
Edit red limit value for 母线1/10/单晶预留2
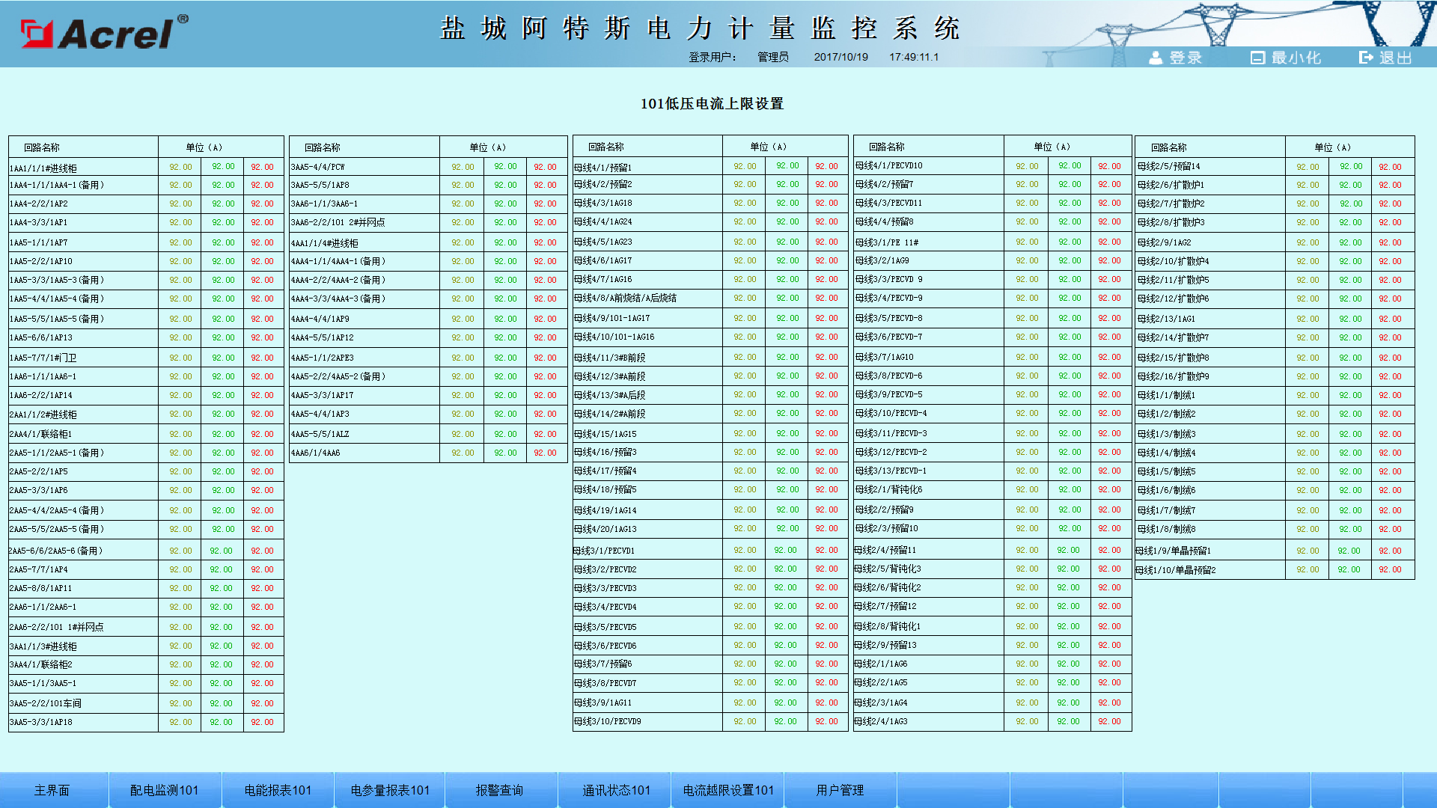(x=1391, y=569)
